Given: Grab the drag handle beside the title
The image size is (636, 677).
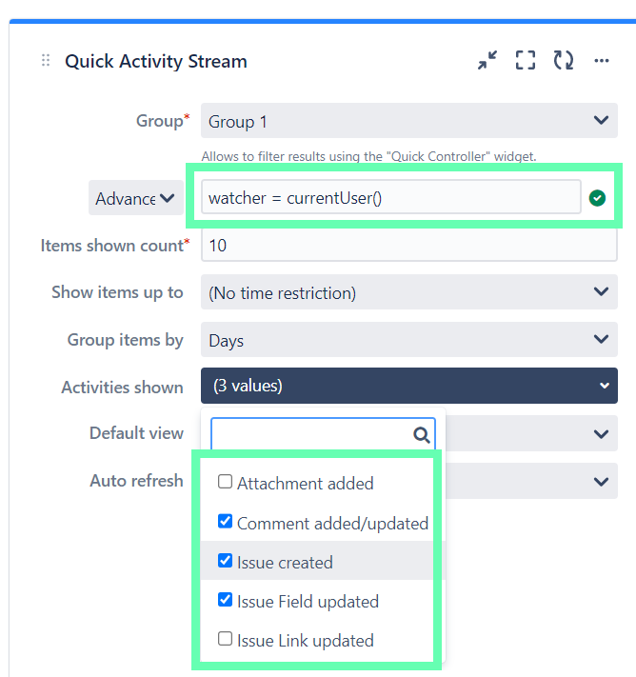Looking at the screenshot, I should pos(46,60).
